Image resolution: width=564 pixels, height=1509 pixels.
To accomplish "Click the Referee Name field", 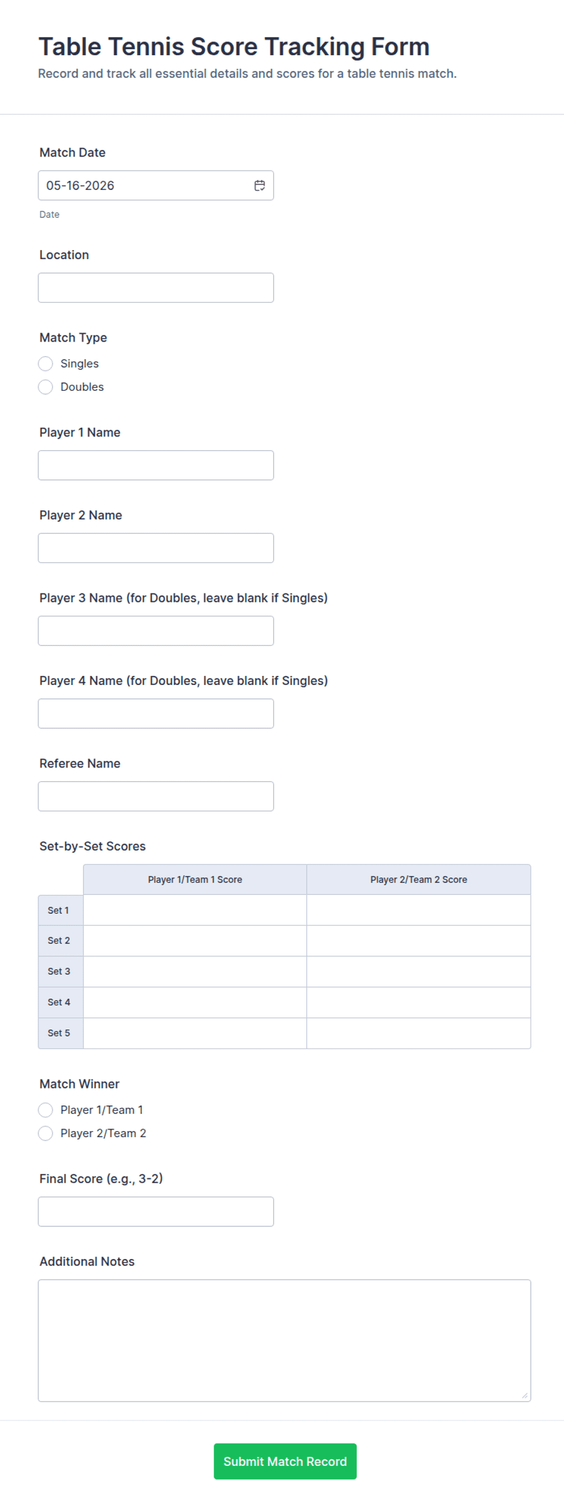I will [156, 796].
